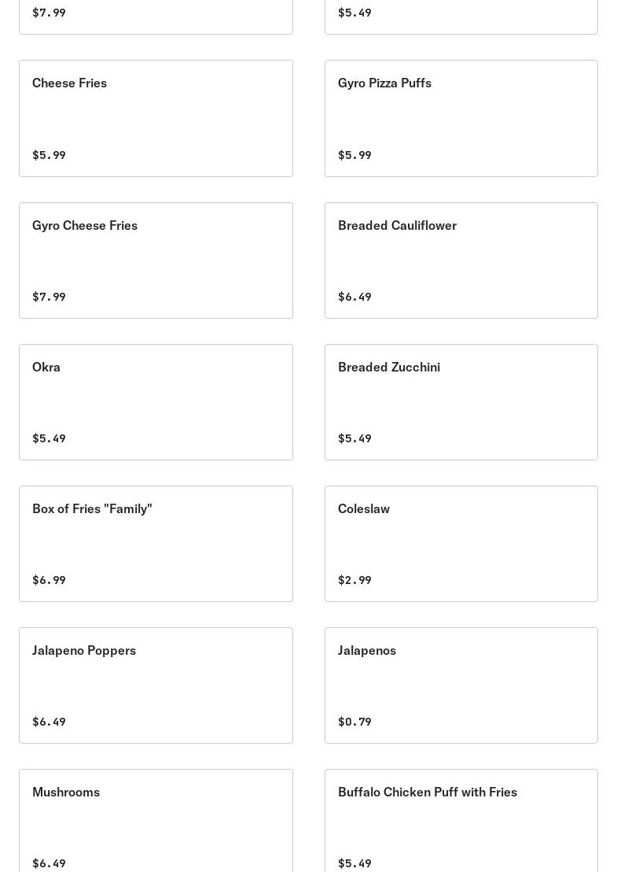
Task: Select Breaded Zucchini from the menu
Action: [x=461, y=402]
